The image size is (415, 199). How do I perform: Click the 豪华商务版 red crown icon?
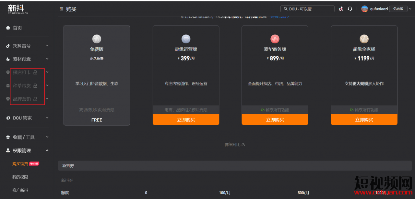275,39
